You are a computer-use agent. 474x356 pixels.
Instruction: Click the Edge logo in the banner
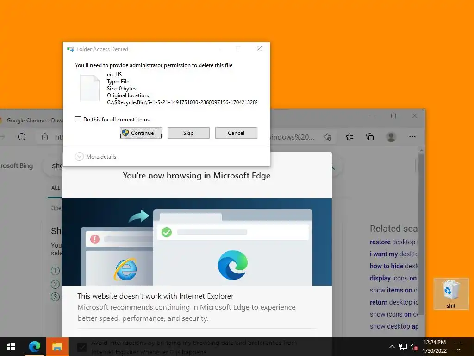click(233, 265)
